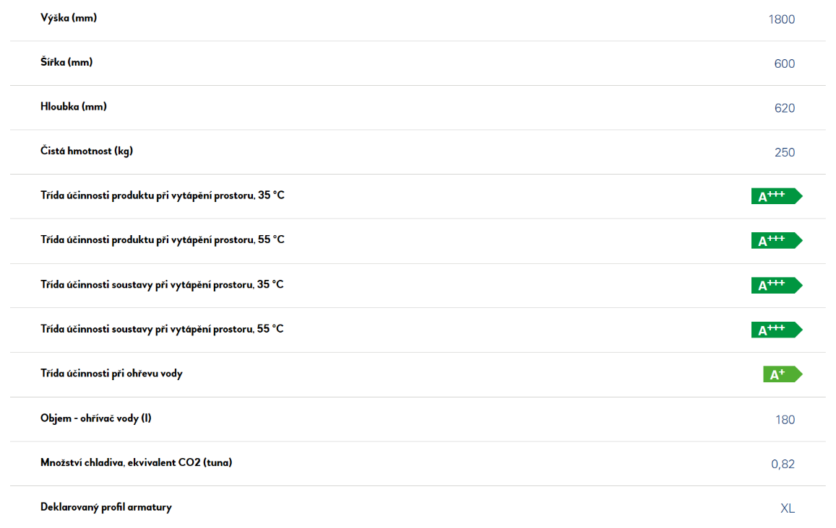
Task: Click the A+++ badge for system efficiency 55 °C
Action: pyautogui.click(x=777, y=330)
